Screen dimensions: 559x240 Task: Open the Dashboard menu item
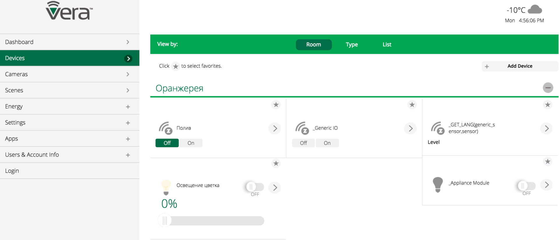coord(70,42)
